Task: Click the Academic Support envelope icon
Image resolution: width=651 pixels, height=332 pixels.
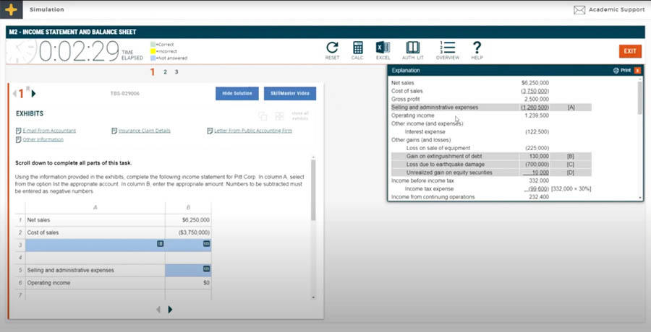Action: click(579, 10)
